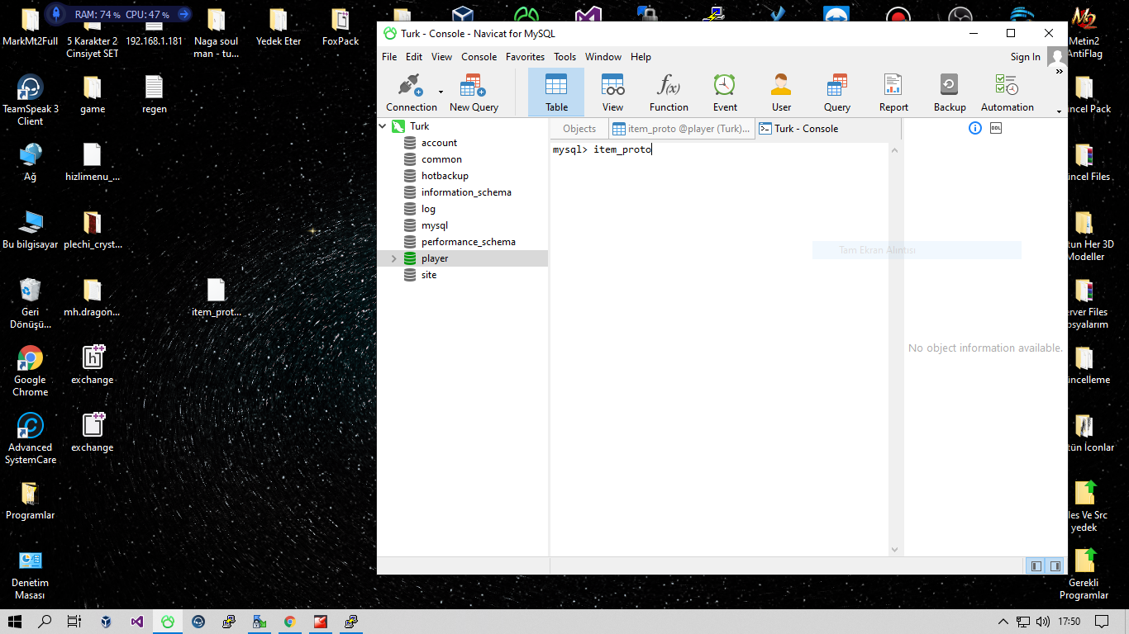
Task: Expand the player database node
Action: 393,258
